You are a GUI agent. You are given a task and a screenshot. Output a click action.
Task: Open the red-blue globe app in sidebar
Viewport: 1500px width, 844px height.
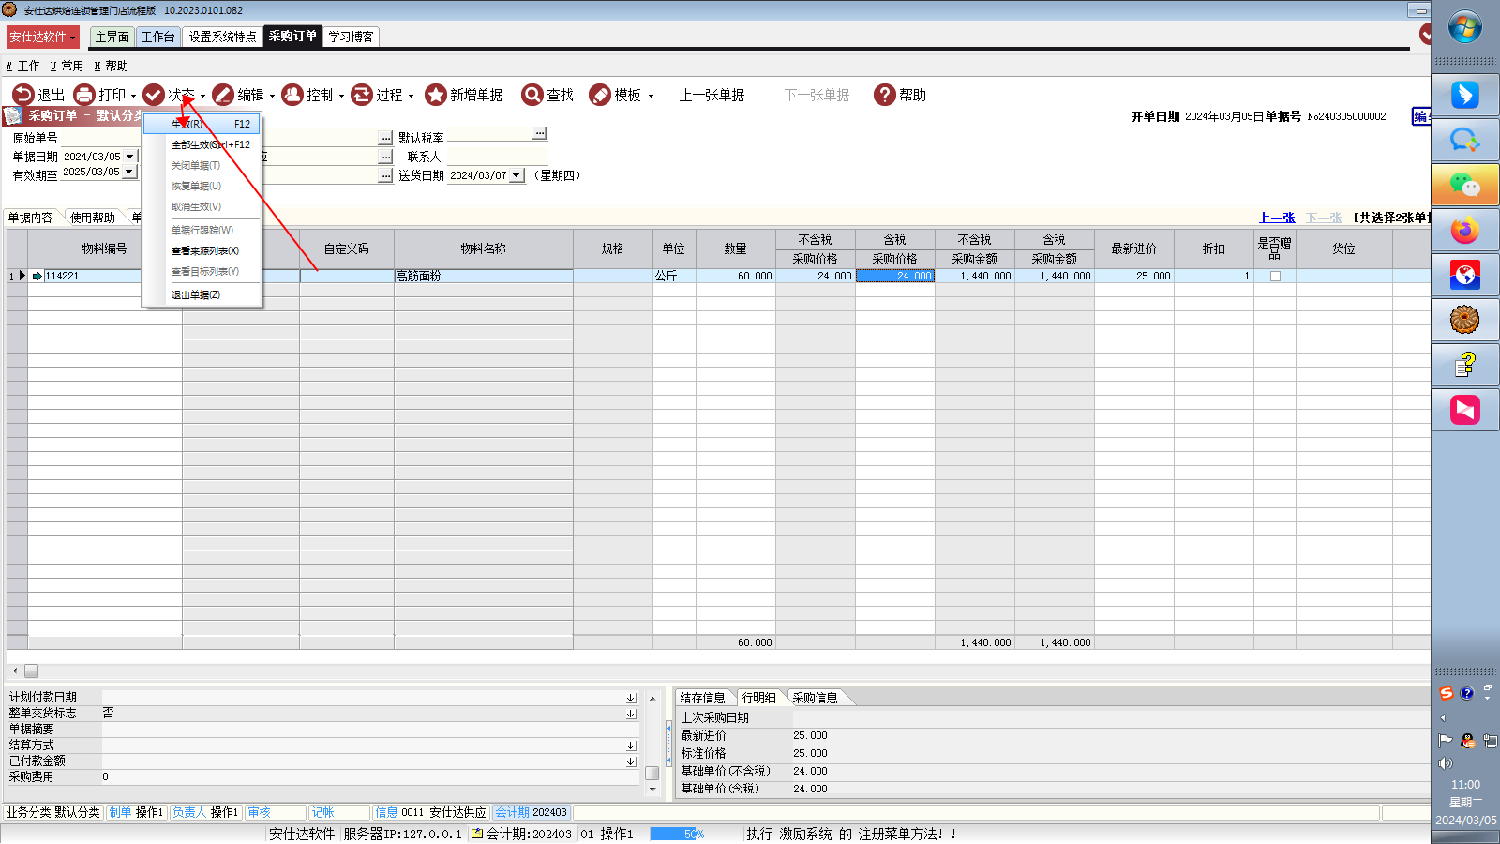(x=1465, y=275)
